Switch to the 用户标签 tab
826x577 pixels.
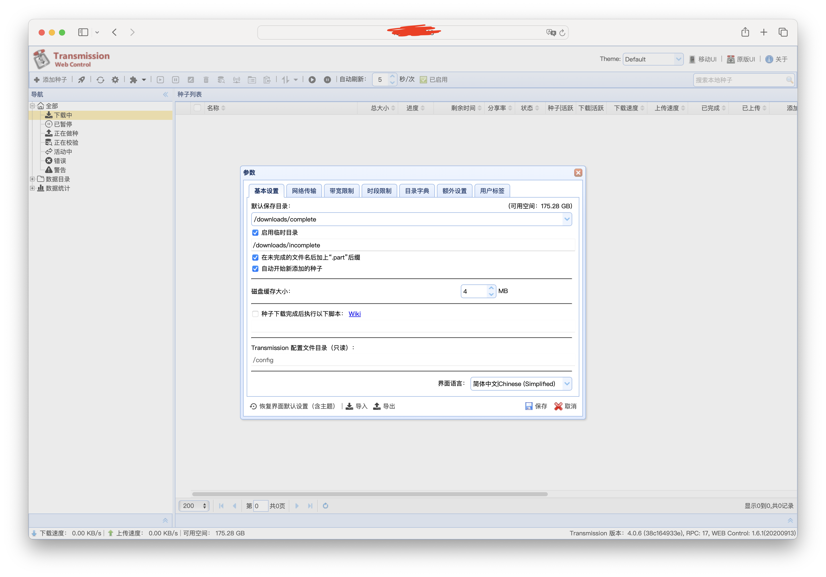[x=492, y=191]
